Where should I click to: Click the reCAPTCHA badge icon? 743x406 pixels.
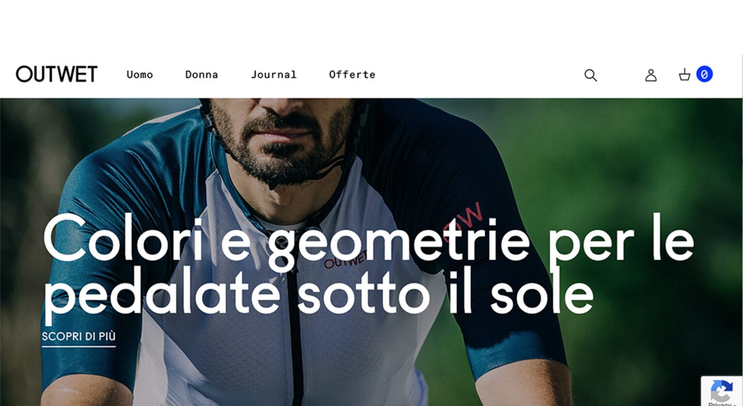(x=721, y=390)
